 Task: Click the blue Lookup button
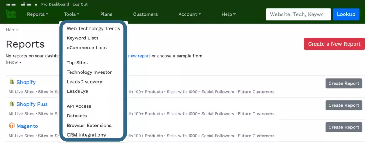[x=346, y=14]
